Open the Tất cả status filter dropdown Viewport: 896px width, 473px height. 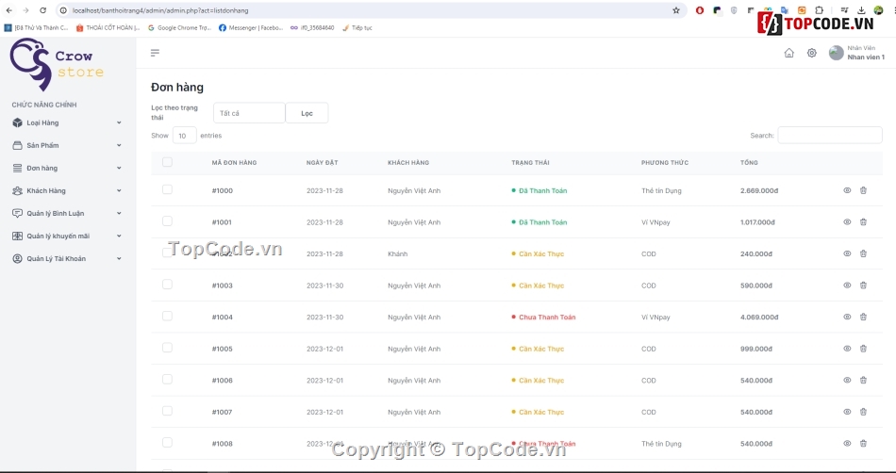(x=249, y=113)
